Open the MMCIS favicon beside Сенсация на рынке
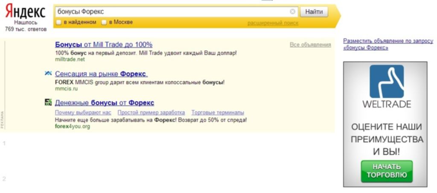Screen dimensions: 437x193 coord(48,73)
